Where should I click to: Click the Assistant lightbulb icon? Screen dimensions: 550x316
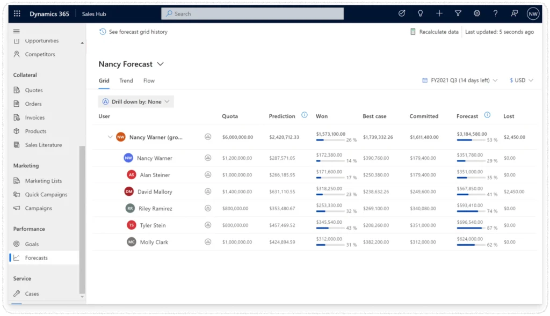point(421,14)
